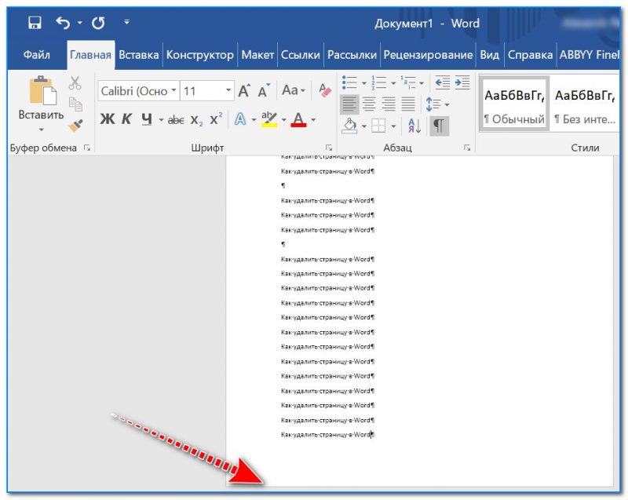Click the last line of document text
This screenshot has width=628, height=500.
pyautogui.click(x=327, y=434)
